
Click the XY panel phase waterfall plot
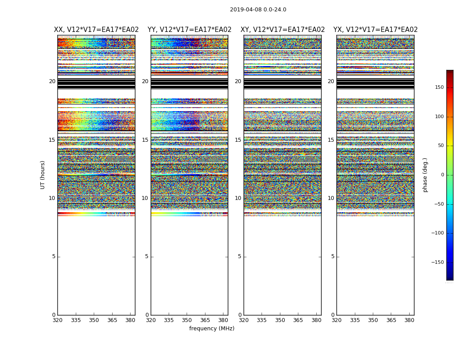click(x=283, y=175)
